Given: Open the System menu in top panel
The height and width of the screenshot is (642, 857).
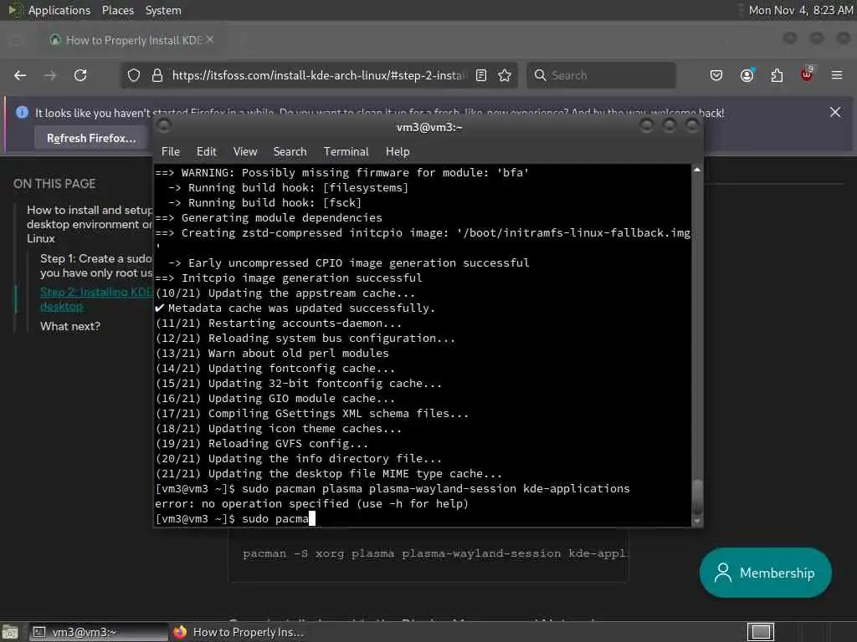Looking at the screenshot, I should coord(163,10).
